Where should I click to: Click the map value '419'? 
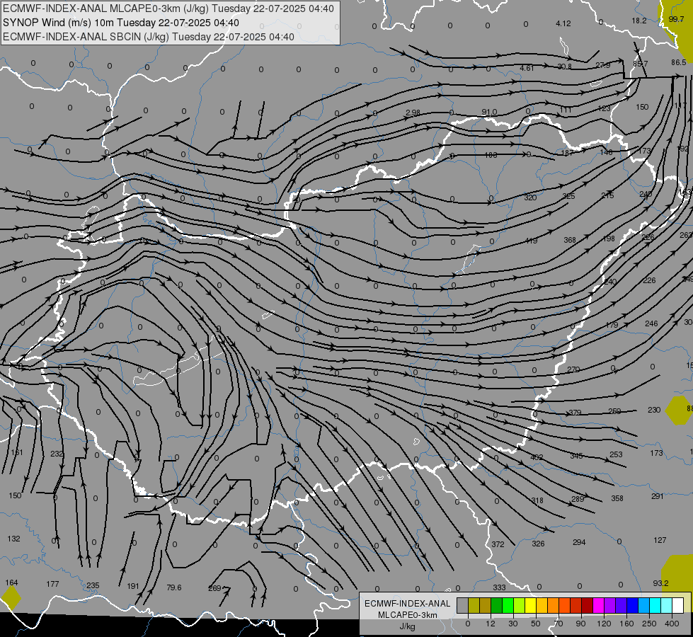coord(531,241)
